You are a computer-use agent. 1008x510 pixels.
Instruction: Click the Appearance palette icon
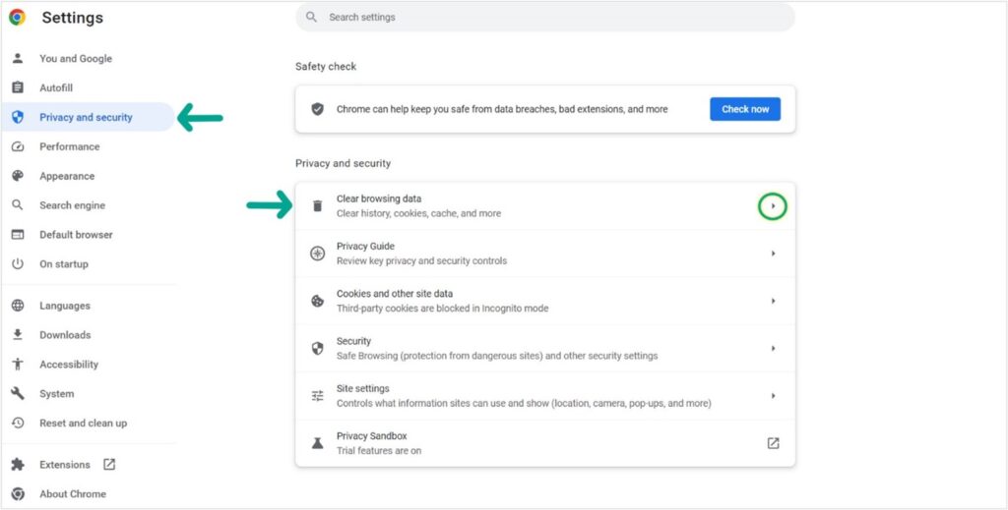pos(18,176)
